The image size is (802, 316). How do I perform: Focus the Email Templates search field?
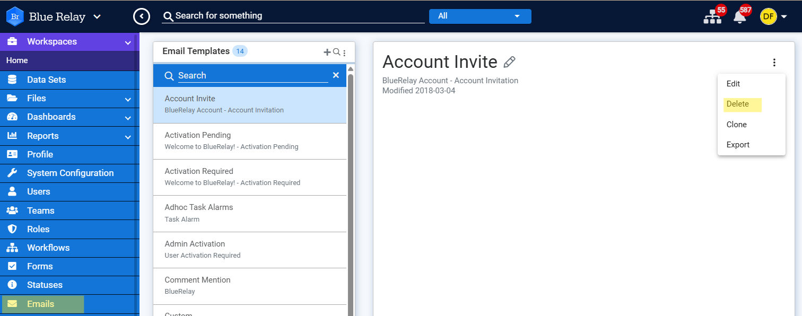pyautogui.click(x=253, y=76)
